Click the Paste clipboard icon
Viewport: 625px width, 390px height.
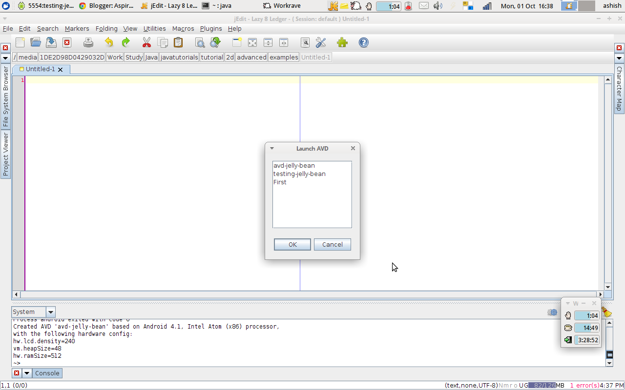(178, 42)
